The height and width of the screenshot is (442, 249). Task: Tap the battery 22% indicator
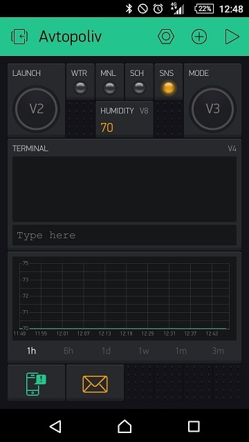pyautogui.click(x=204, y=9)
